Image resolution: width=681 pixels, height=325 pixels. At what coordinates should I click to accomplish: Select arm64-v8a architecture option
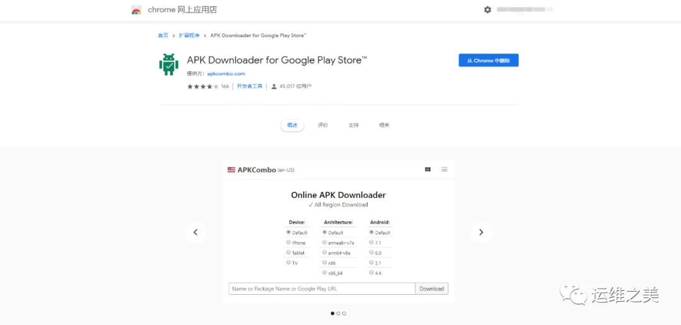tap(325, 252)
